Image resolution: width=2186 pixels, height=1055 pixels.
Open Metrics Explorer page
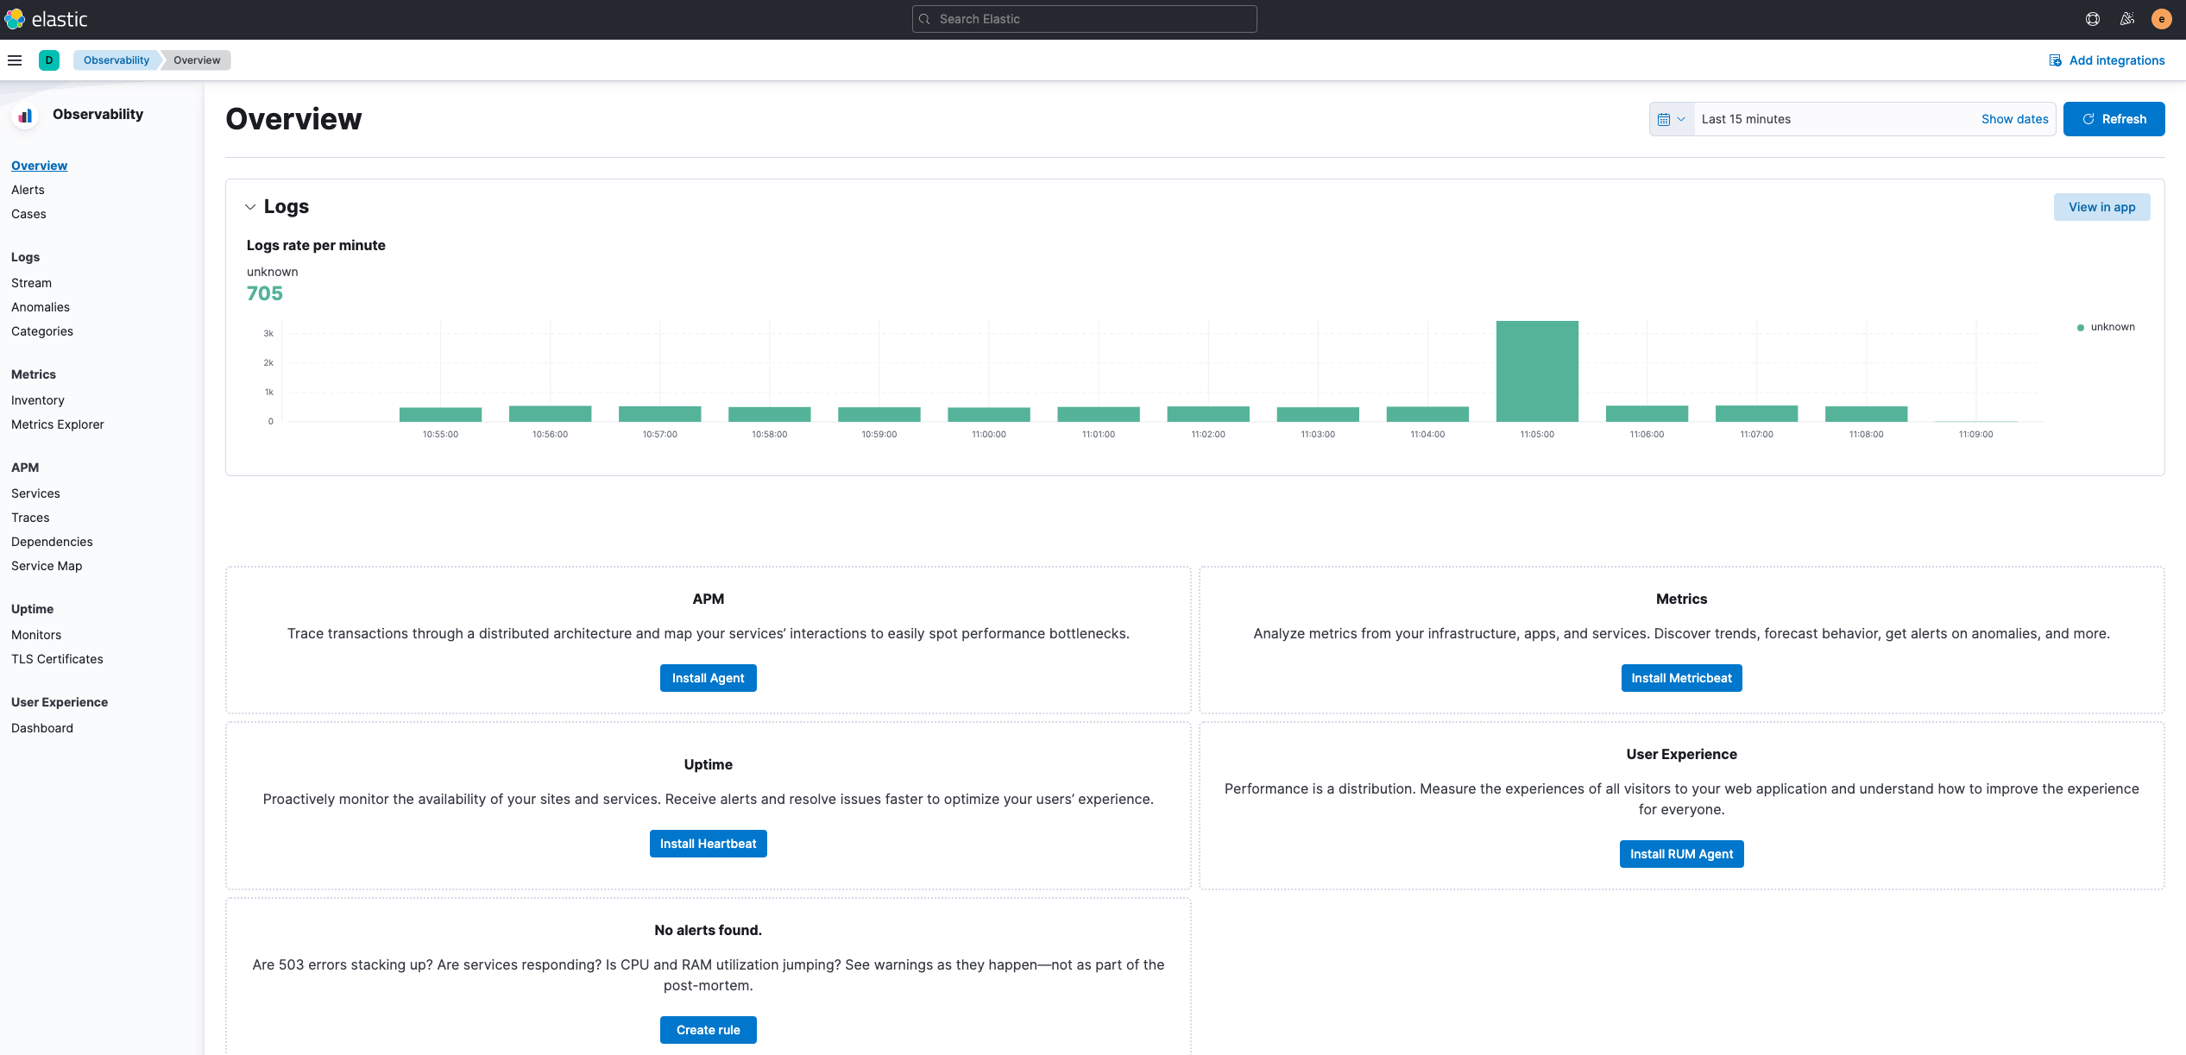point(58,424)
